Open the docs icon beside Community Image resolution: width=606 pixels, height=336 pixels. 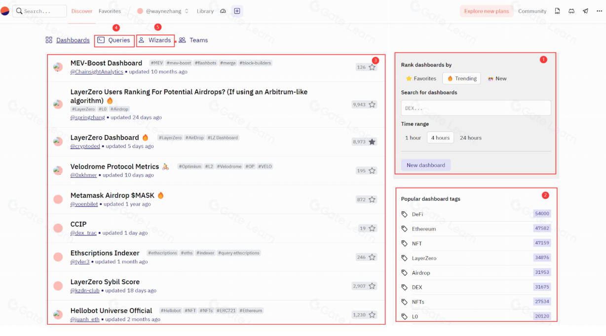point(557,11)
